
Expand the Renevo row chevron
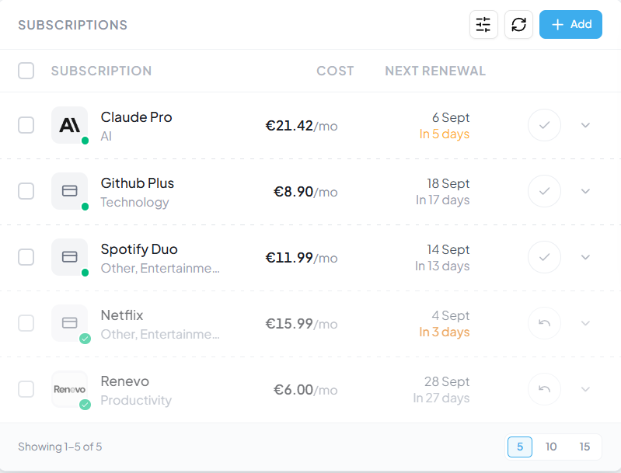tap(585, 389)
